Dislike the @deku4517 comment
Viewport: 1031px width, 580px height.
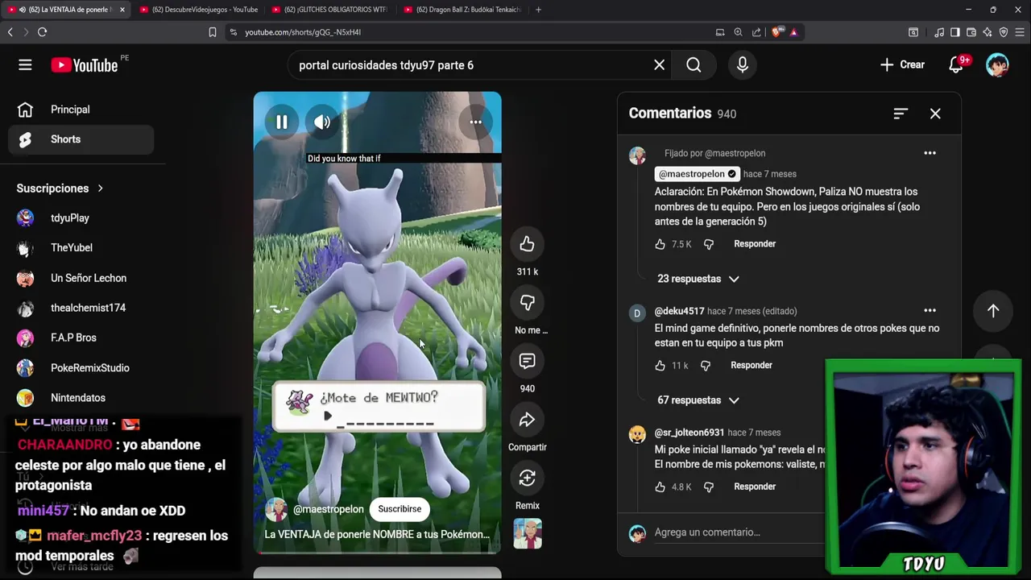(x=706, y=366)
